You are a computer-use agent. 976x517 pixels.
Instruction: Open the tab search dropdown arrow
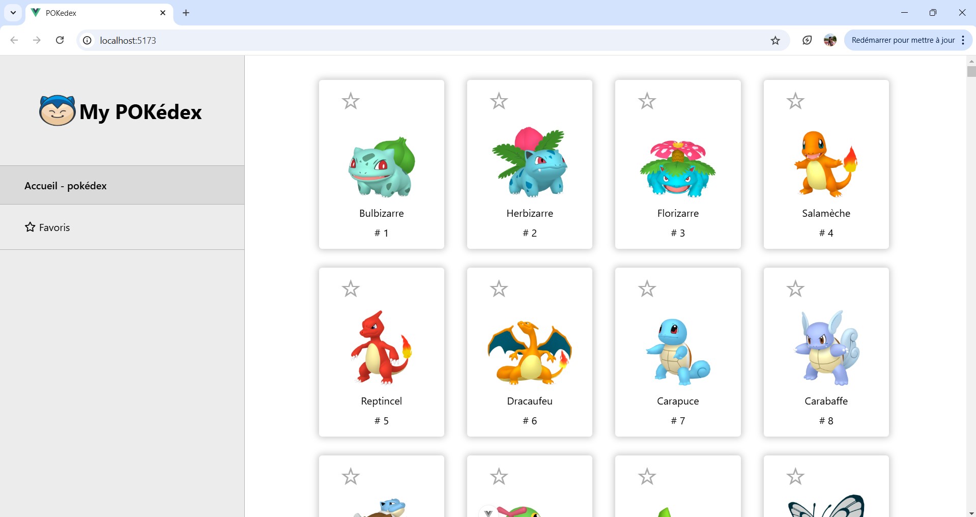(x=13, y=13)
